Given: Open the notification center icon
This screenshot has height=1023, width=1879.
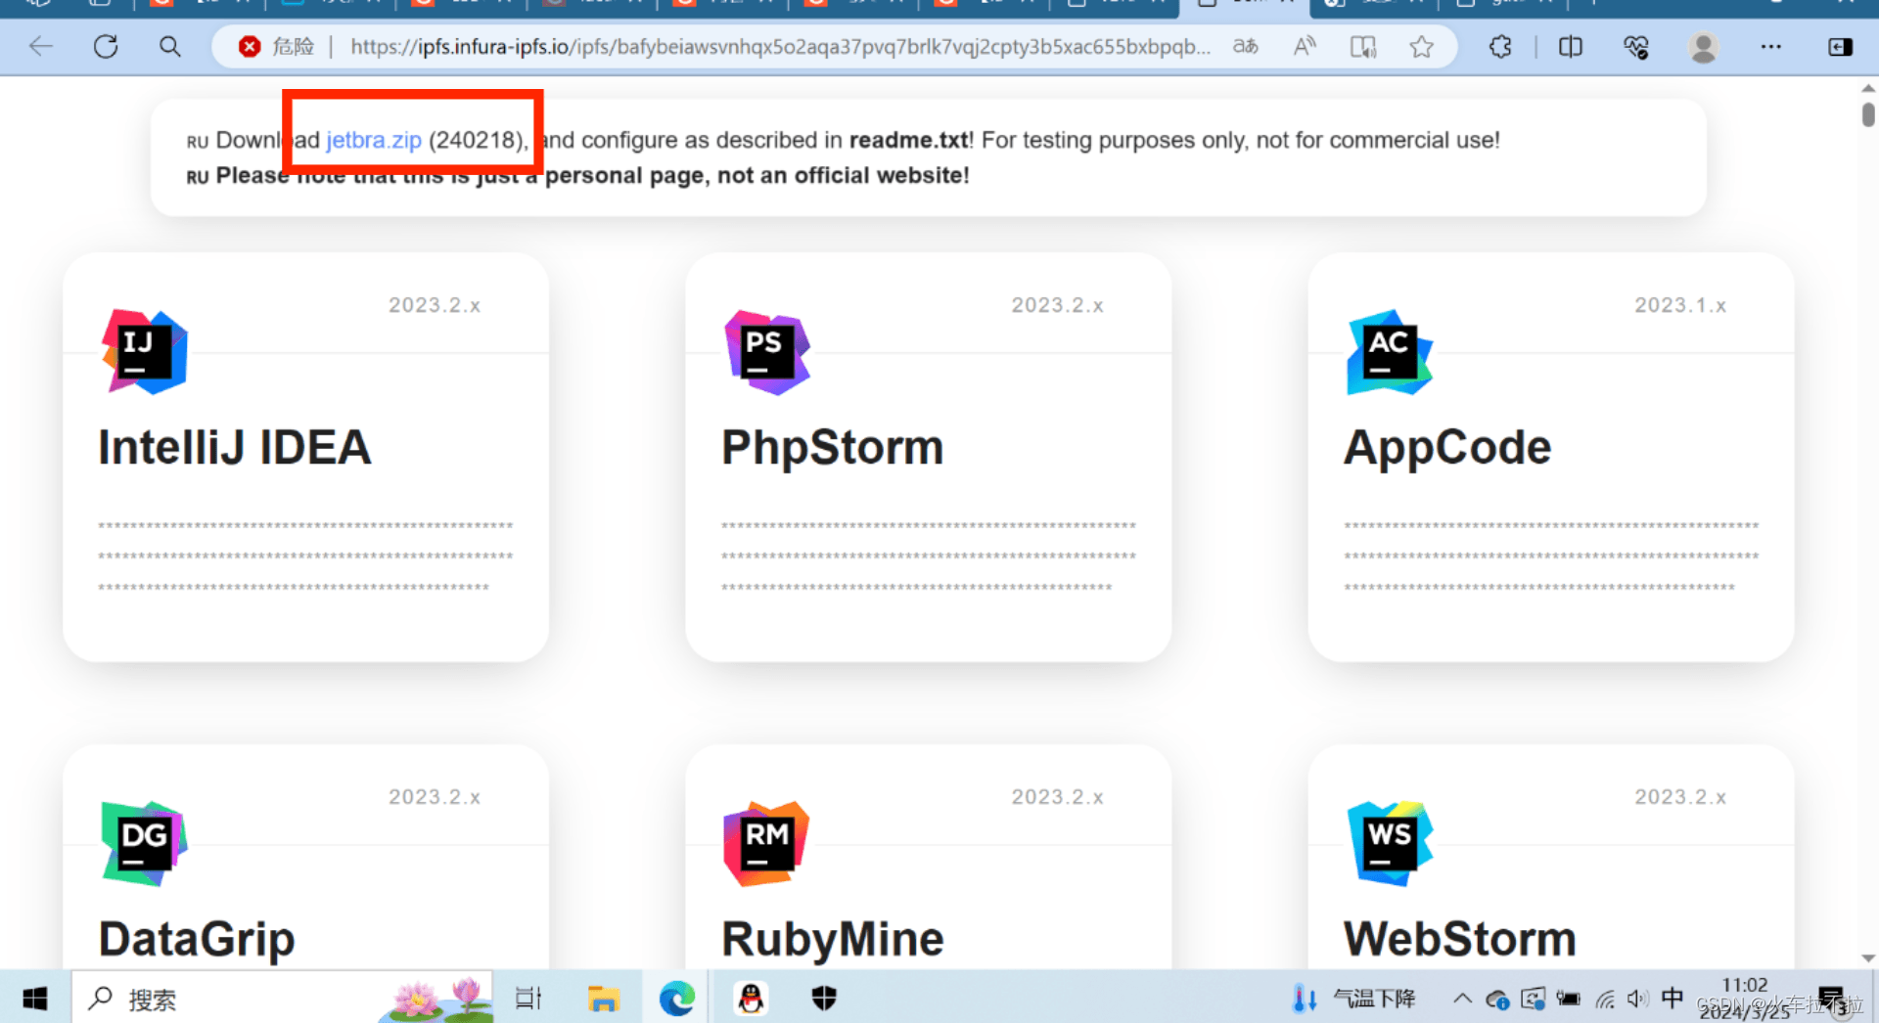Looking at the screenshot, I should point(1831,999).
